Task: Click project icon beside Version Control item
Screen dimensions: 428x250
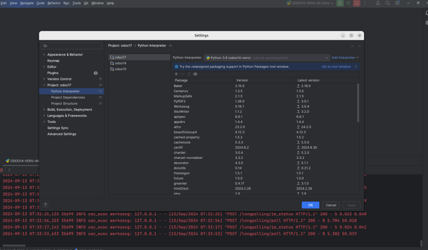Action: tap(100, 79)
